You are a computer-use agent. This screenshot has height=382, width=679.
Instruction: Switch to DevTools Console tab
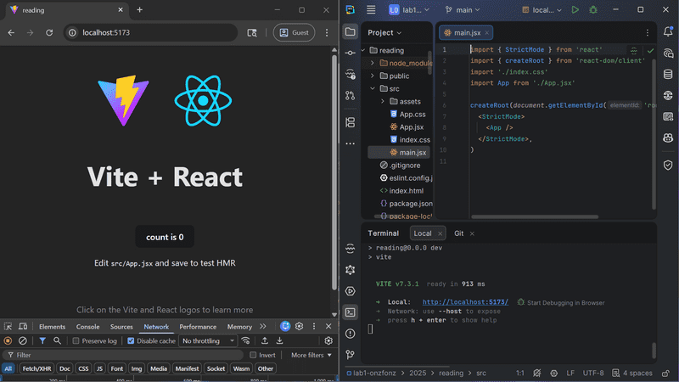tap(88, 327)
